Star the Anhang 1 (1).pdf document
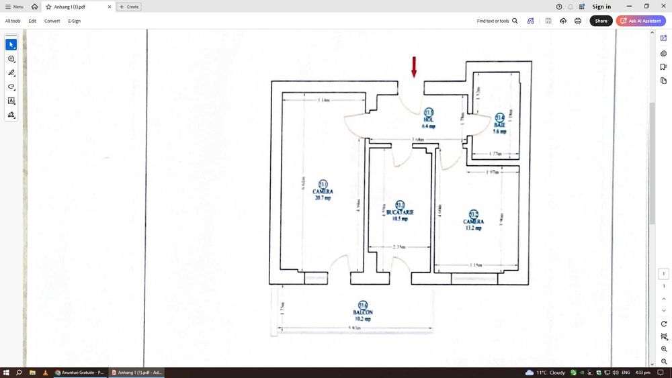Viewport: 672px width, 378px height. (48, 7)
